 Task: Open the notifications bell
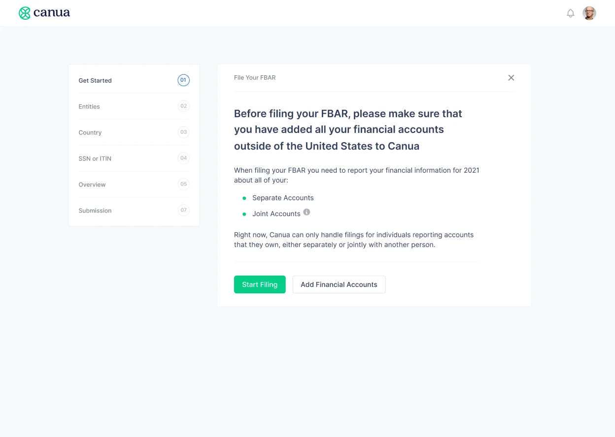[571, 13]
